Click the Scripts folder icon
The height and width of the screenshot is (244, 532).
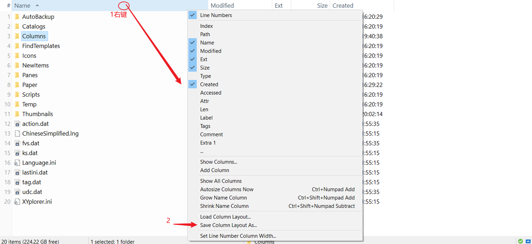click(x=17, y=94)
